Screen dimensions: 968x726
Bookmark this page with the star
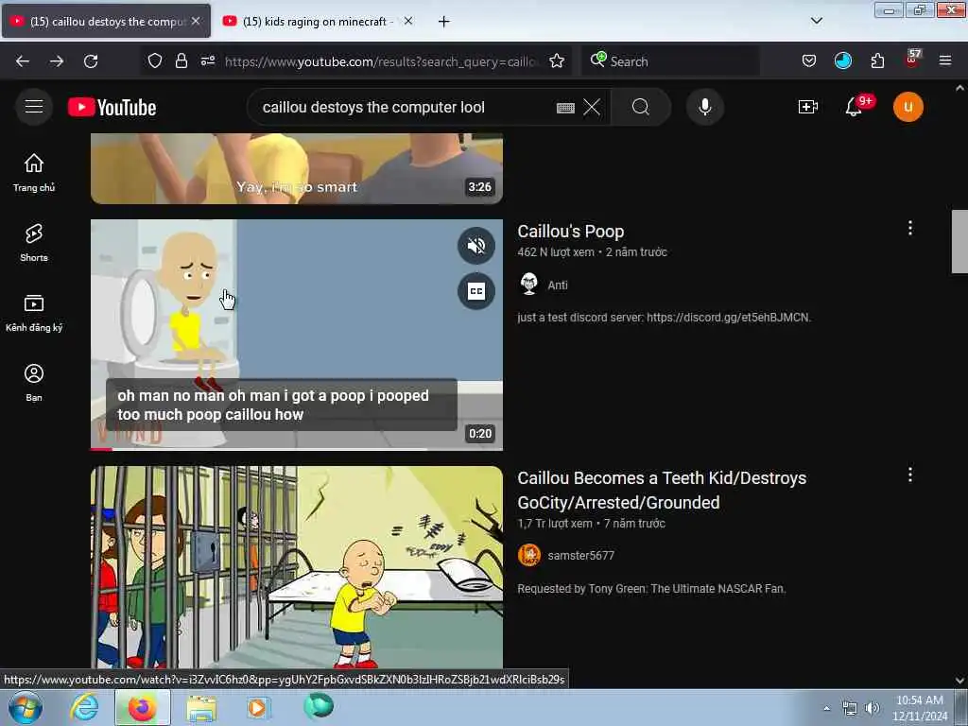coord(557,60)
